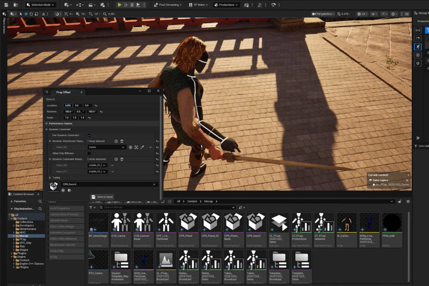Toggle rotation snapping with the angle icon

(x=91, y=14)
